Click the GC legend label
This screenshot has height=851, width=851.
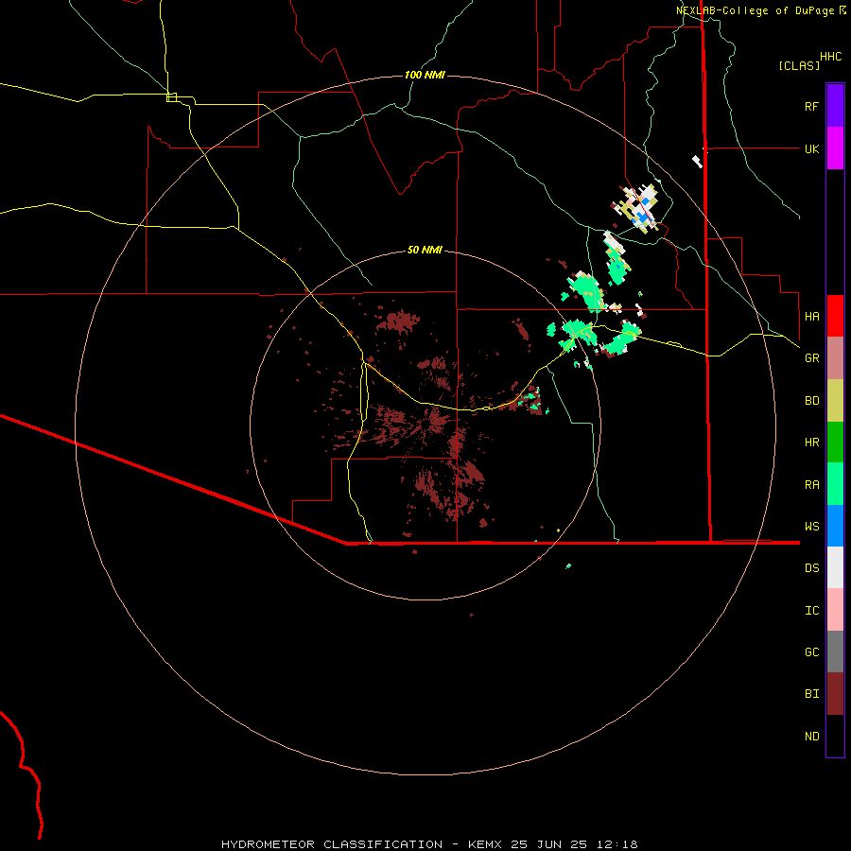pyautogui.click(x=811, y=652)
